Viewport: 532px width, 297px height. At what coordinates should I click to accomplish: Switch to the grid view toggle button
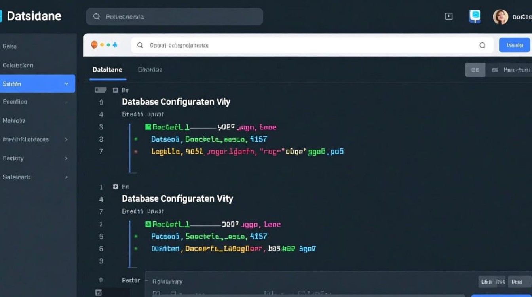coord(475,70)
